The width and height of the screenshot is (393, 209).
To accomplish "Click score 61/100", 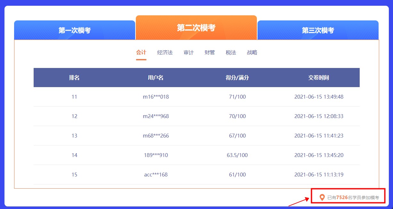I will point(237,175).
